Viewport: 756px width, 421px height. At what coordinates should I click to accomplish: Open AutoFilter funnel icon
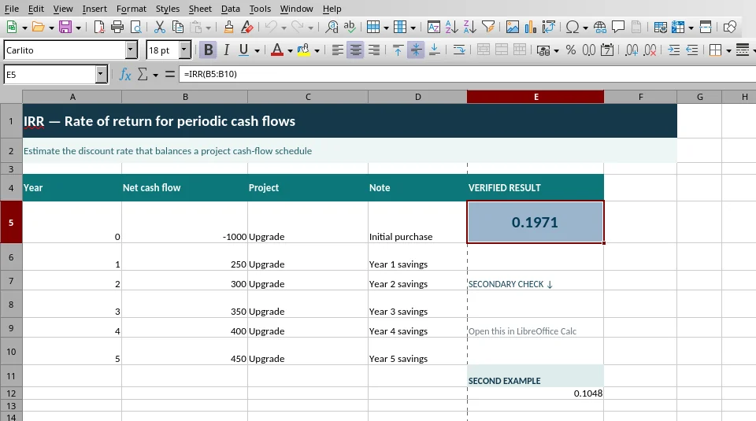click(488, 27)
